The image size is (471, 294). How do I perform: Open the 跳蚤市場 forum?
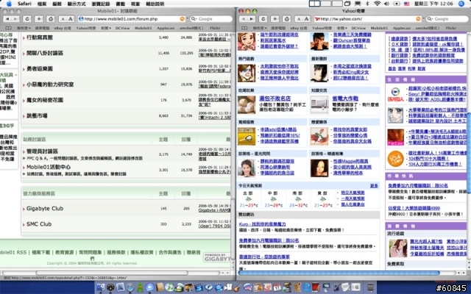tap(37, 115)
